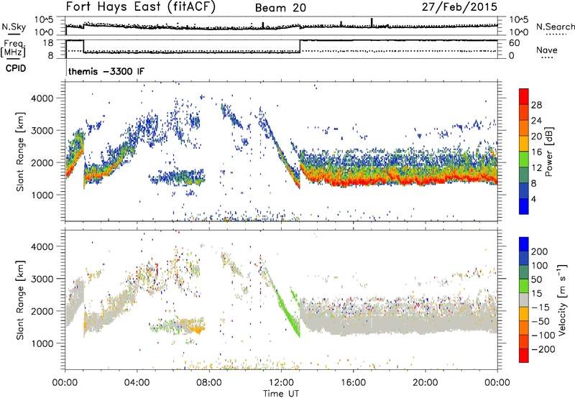Click the 'CPID' label
Screen dimensions: 575x398
point(15,68)
